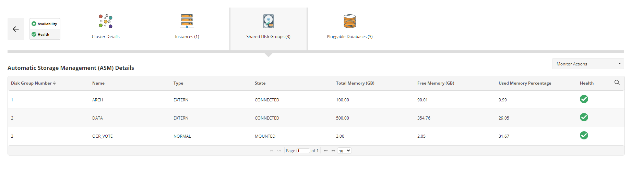Click the Instances server icon
Image resolution: width=631 pixels, height=174 pixels.
[187, 21]
